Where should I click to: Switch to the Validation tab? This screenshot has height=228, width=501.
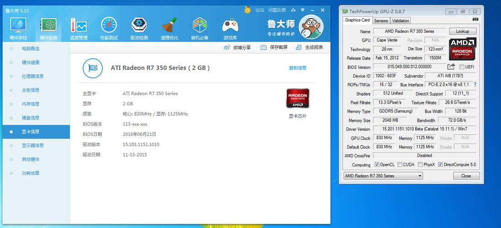[401, 21]
